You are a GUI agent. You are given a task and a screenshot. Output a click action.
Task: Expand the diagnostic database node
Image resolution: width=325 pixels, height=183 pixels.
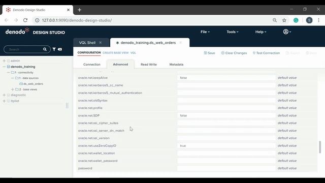(x=4, y=95)
